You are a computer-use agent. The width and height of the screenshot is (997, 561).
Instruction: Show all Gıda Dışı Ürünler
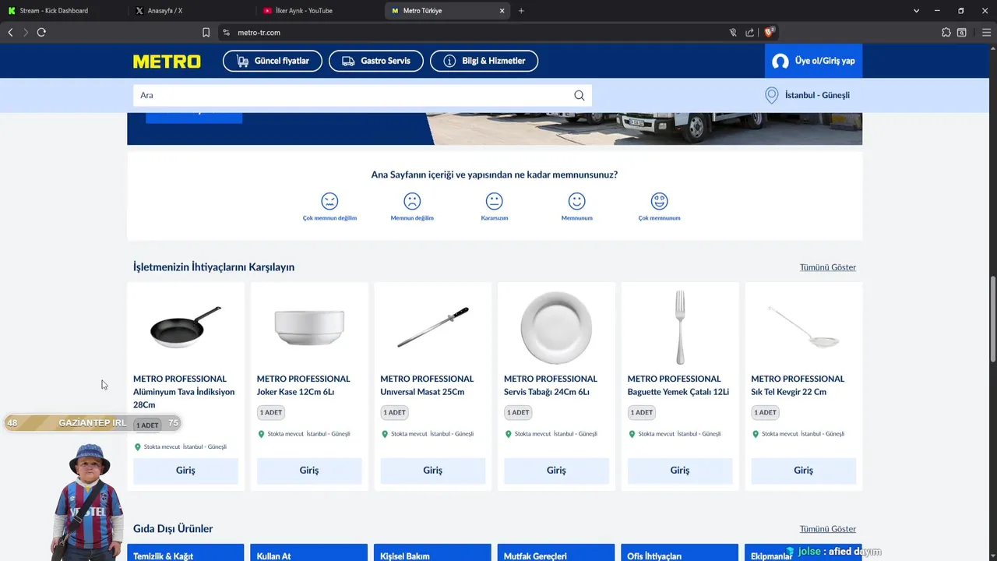click(x=828, y=529)
